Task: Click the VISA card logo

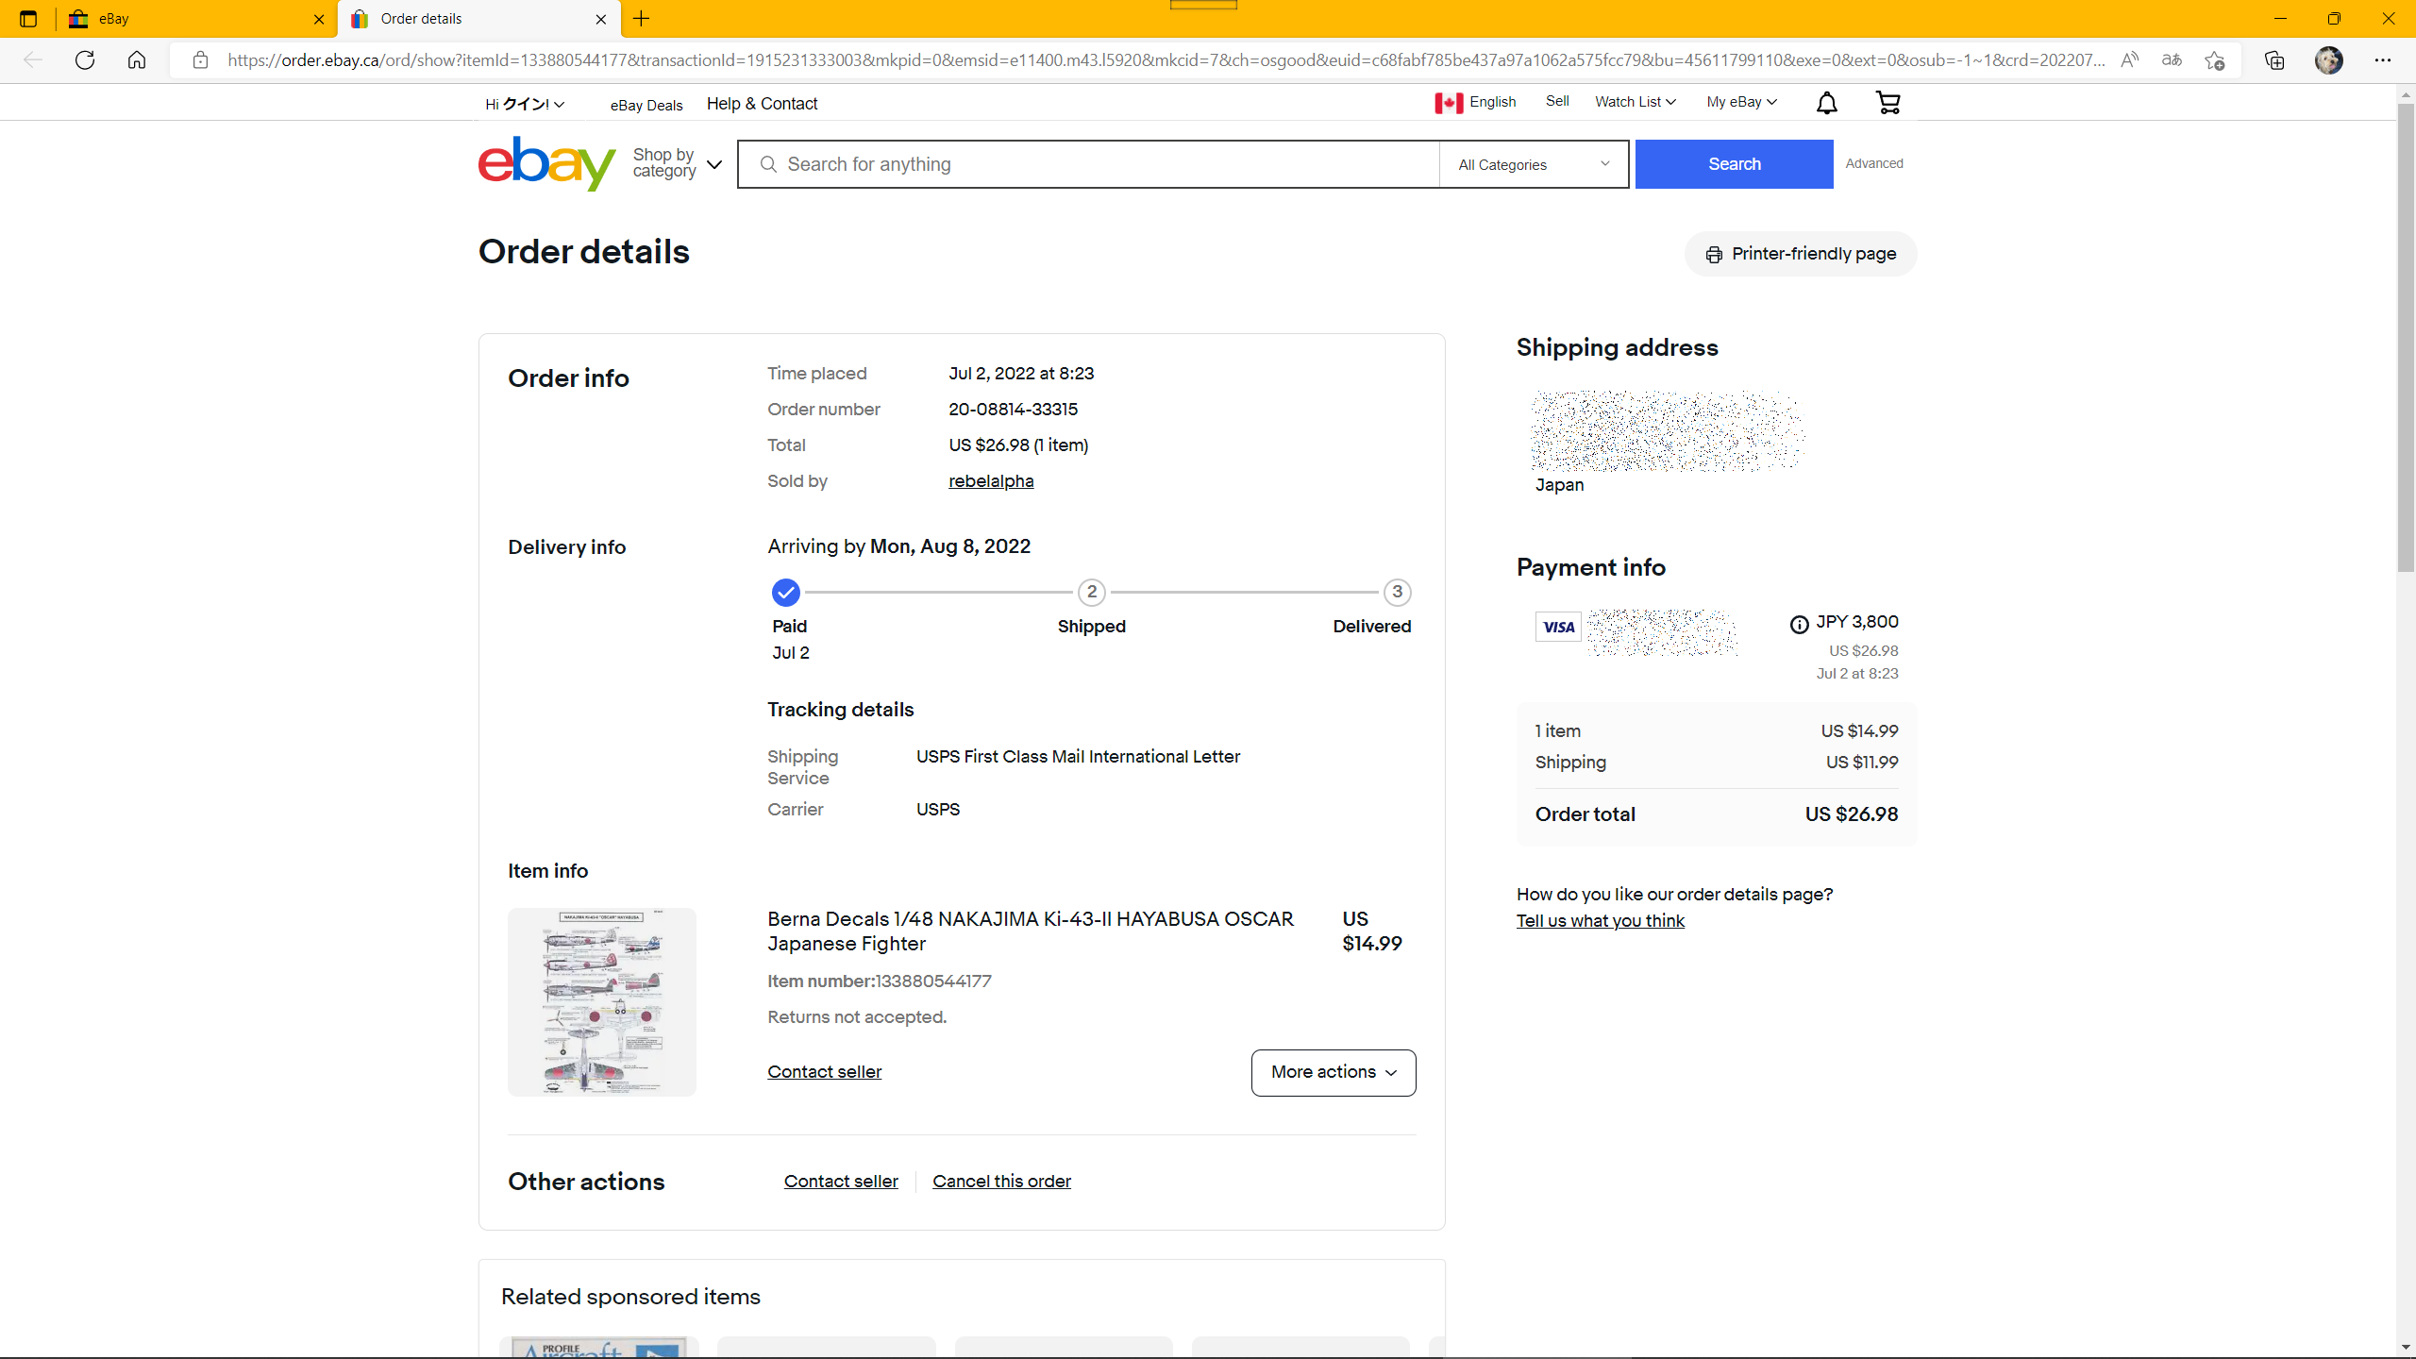Action: 1558,627
